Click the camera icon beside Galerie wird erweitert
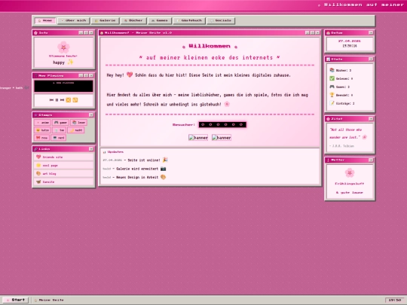 (163, 169)
